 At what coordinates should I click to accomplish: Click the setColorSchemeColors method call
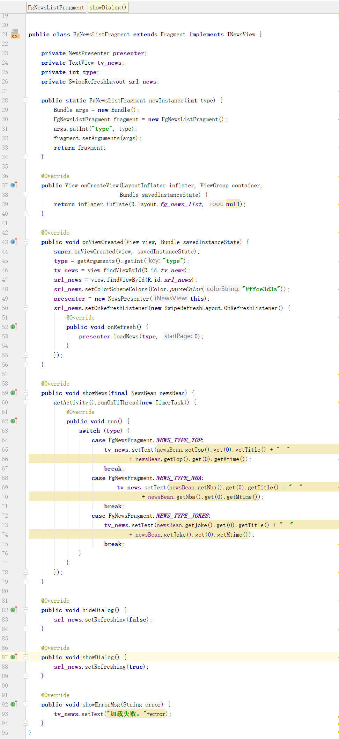point(116,289)
